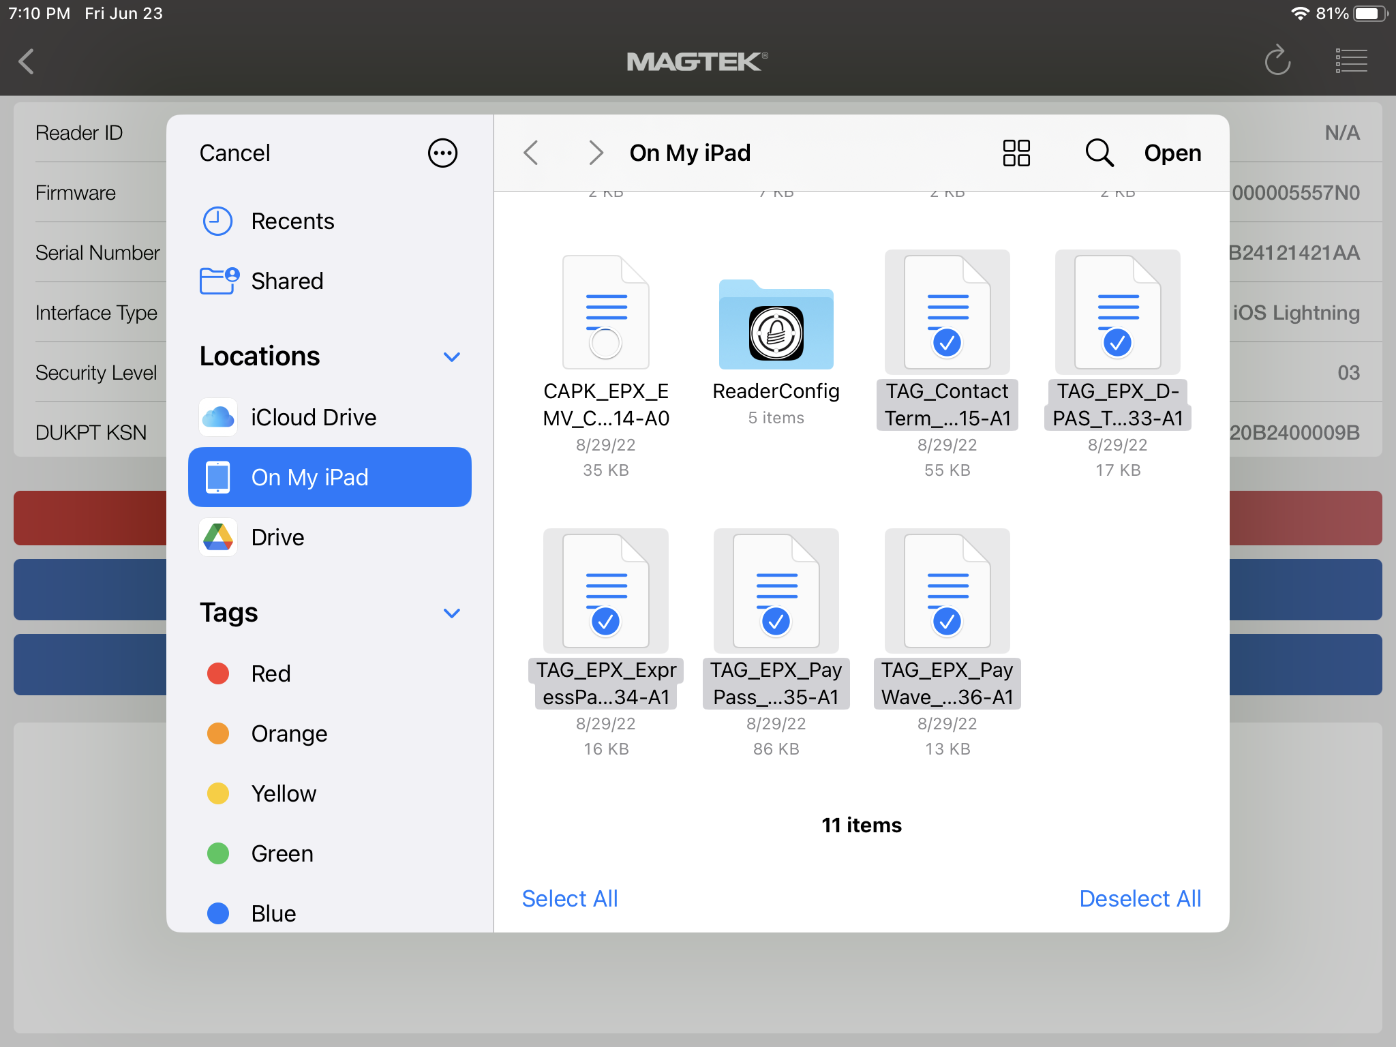Open the more options ellipsis menu
The width and height of the screenshot is (1396, 1047).
click(442, 153)
